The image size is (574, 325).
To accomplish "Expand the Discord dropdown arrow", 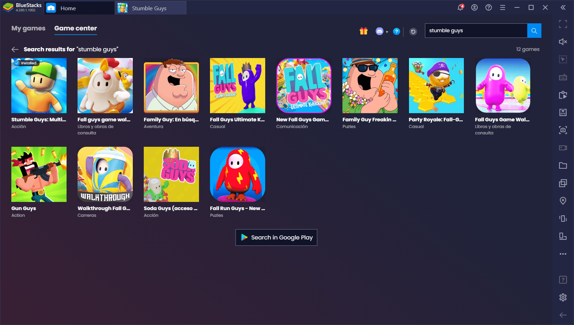I will click(387, 32).
